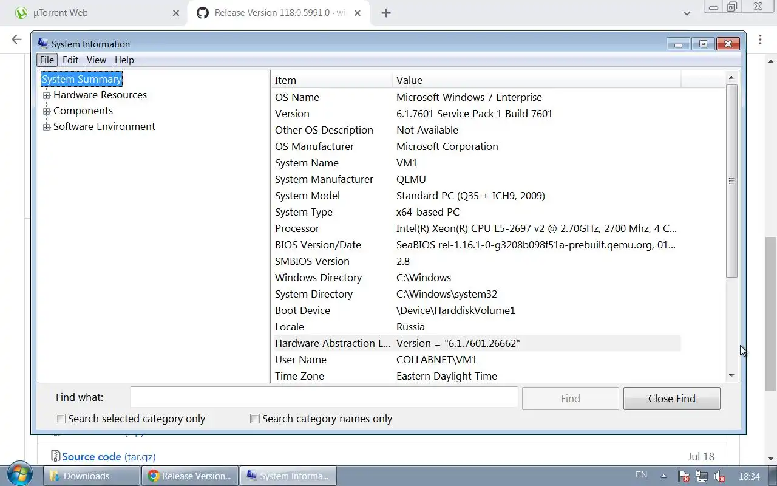Switch to Chrome Release Version taskbar button
This screenshot has width=777, height=486.
tap(189, 476)
